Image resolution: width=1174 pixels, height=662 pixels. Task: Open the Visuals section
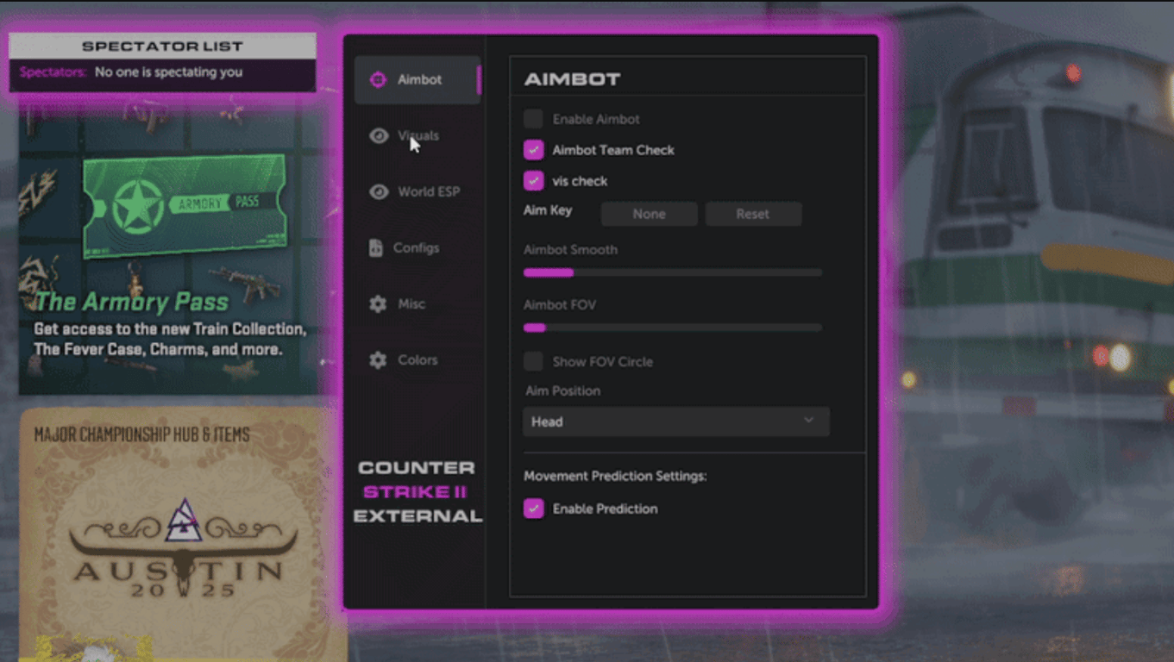click(x=419, y=135)
